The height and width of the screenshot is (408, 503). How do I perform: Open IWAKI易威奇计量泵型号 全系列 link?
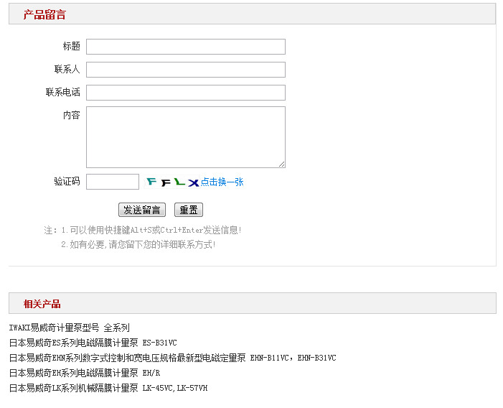click(70, 328)
